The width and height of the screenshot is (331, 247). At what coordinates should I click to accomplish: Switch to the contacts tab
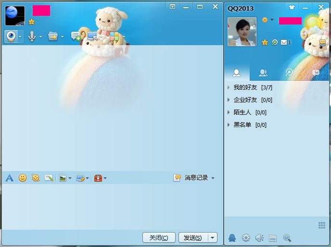pos(236,73)
